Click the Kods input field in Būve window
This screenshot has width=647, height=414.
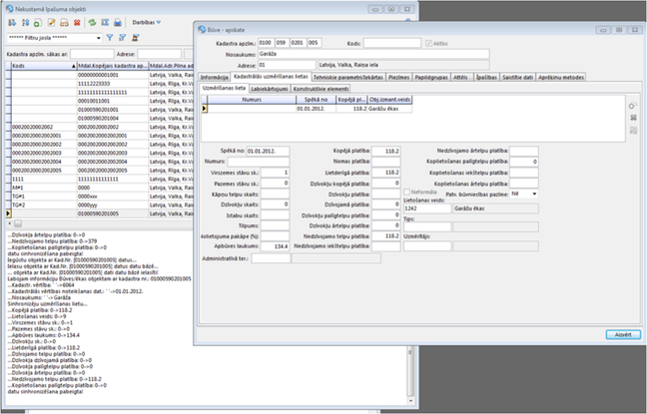392,43
